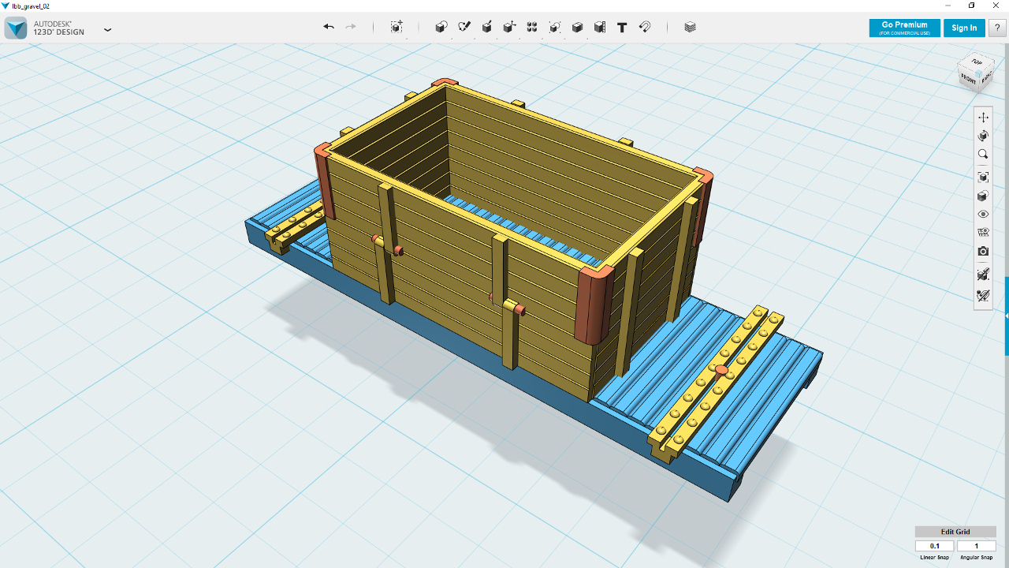
Task: Toggle the grid visibility icon
Action: point(983,233)
